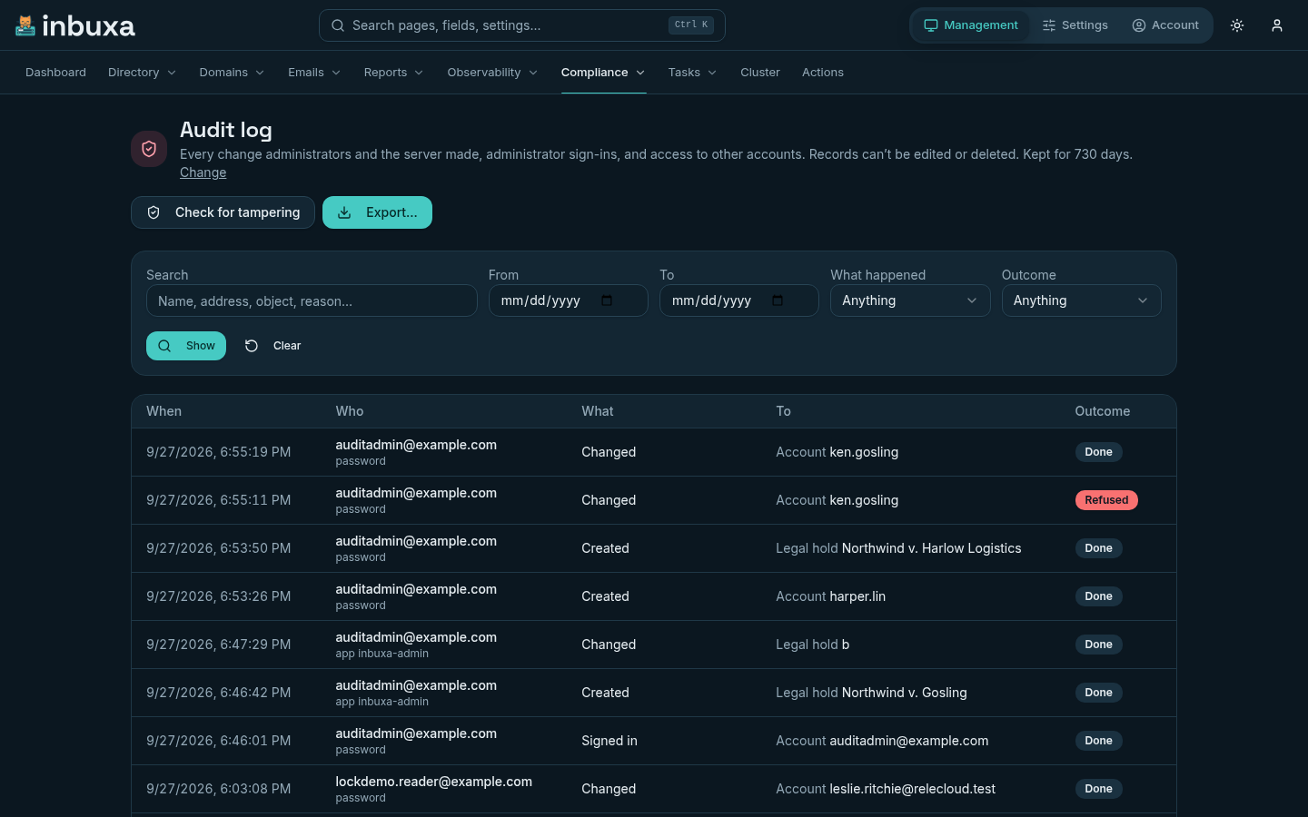Open the Outcome filter dropdown

point(1081,300)
